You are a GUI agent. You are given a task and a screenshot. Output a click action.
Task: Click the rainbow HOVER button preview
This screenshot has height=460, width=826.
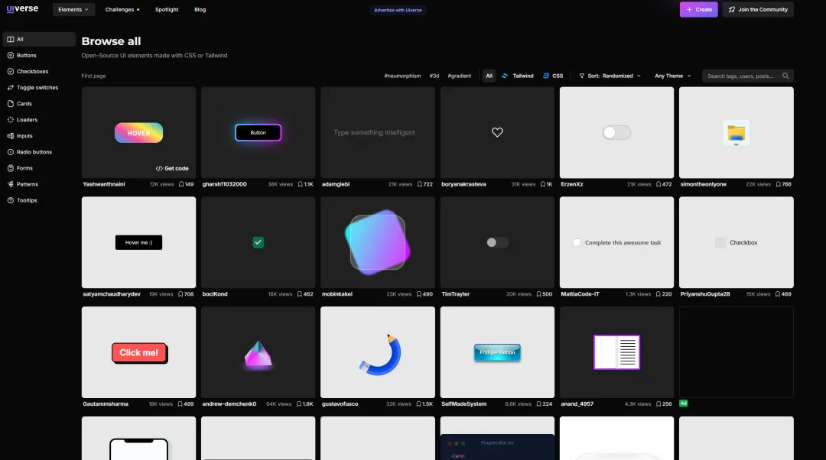click(x=138, y=133)
